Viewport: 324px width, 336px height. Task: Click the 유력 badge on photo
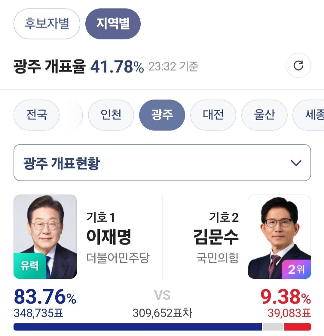click(x=29, y=266)
